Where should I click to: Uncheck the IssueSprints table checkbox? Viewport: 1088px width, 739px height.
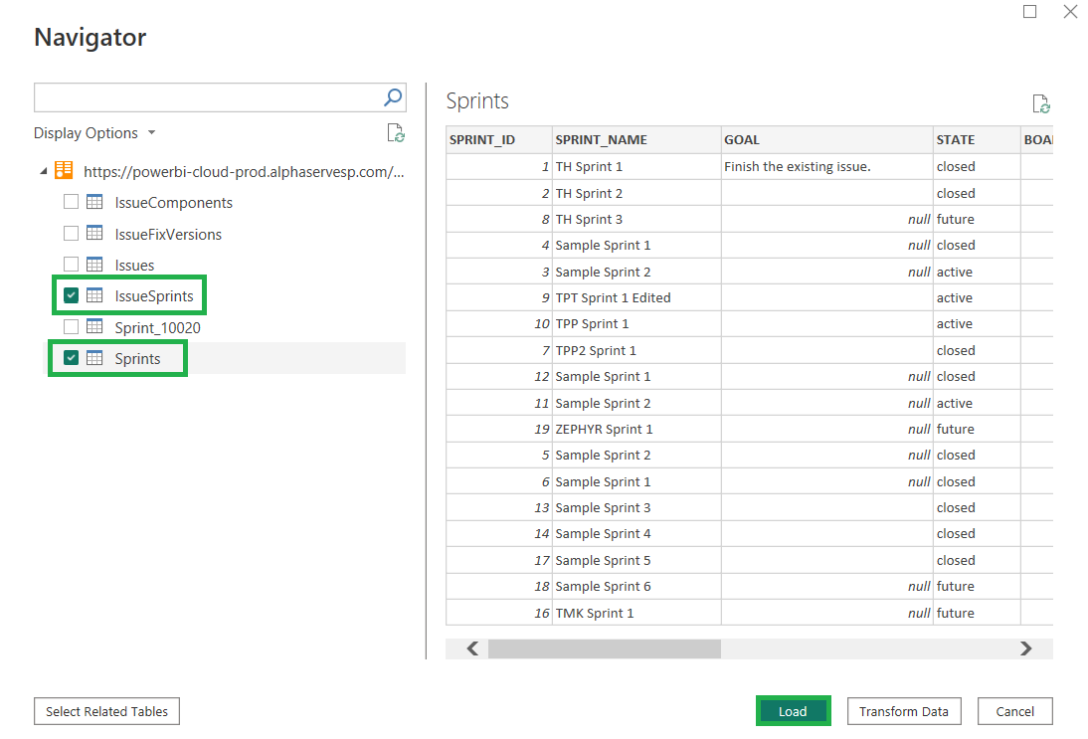coord(70,295)
